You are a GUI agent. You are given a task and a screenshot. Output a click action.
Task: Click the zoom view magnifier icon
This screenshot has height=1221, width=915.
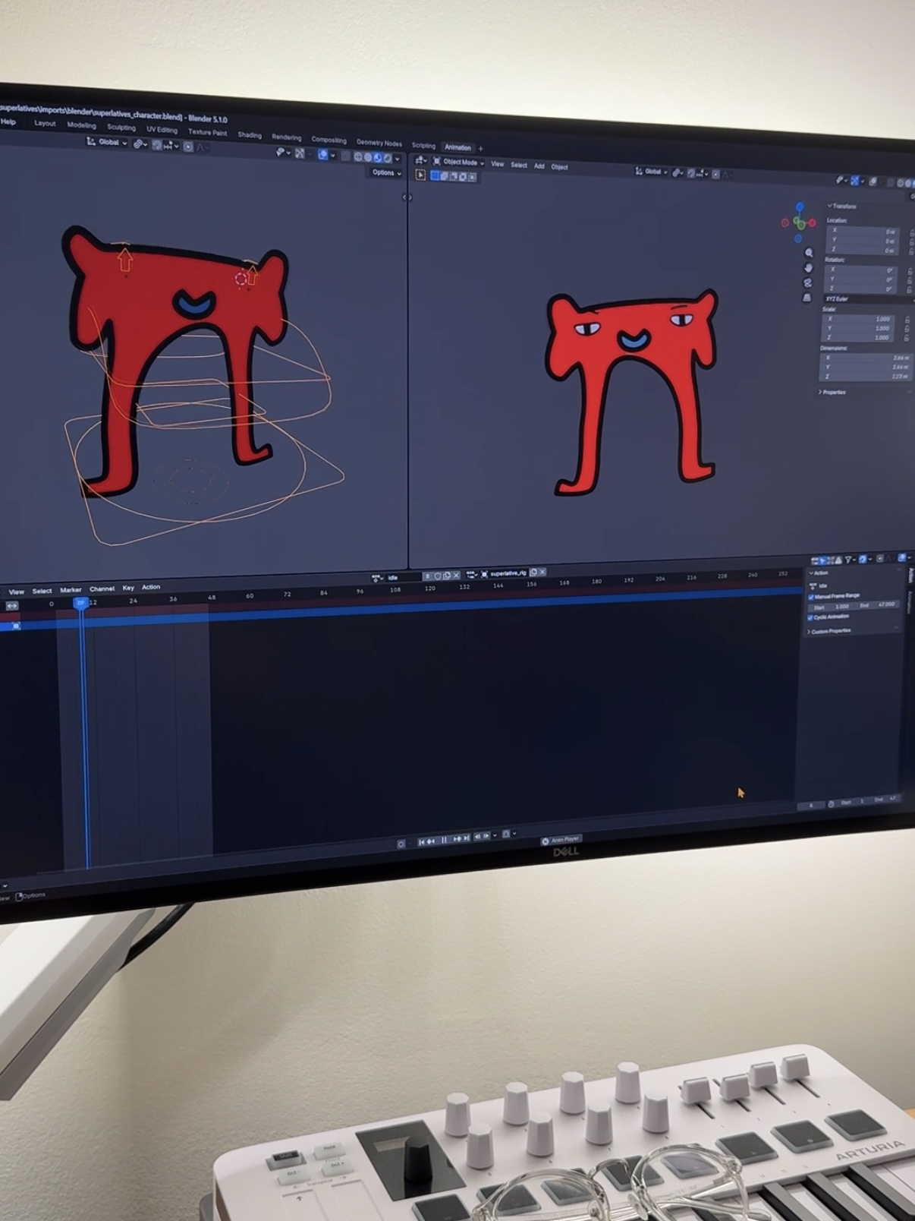[809, 252]
